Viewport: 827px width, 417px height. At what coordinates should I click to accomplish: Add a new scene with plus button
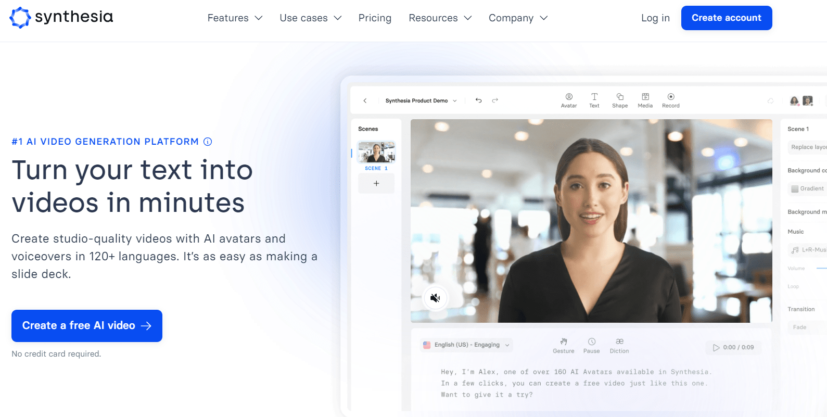tap(376, 183)
